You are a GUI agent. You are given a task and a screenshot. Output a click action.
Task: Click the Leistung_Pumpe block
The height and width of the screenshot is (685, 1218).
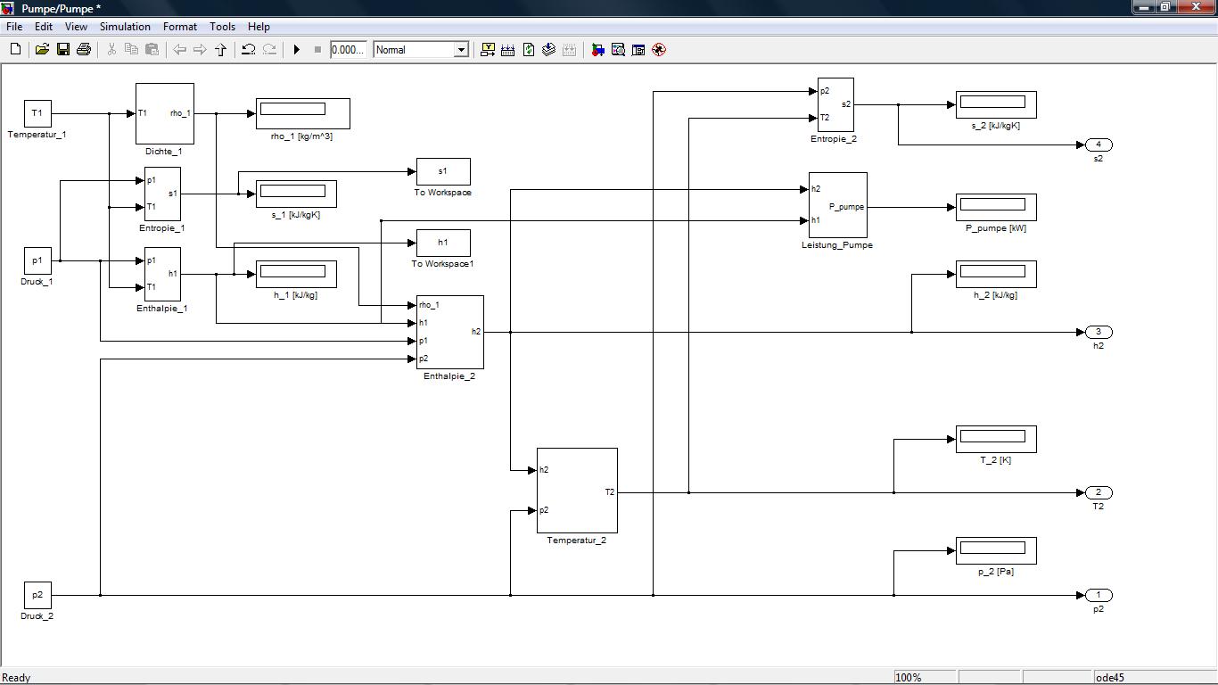(837, 205)
